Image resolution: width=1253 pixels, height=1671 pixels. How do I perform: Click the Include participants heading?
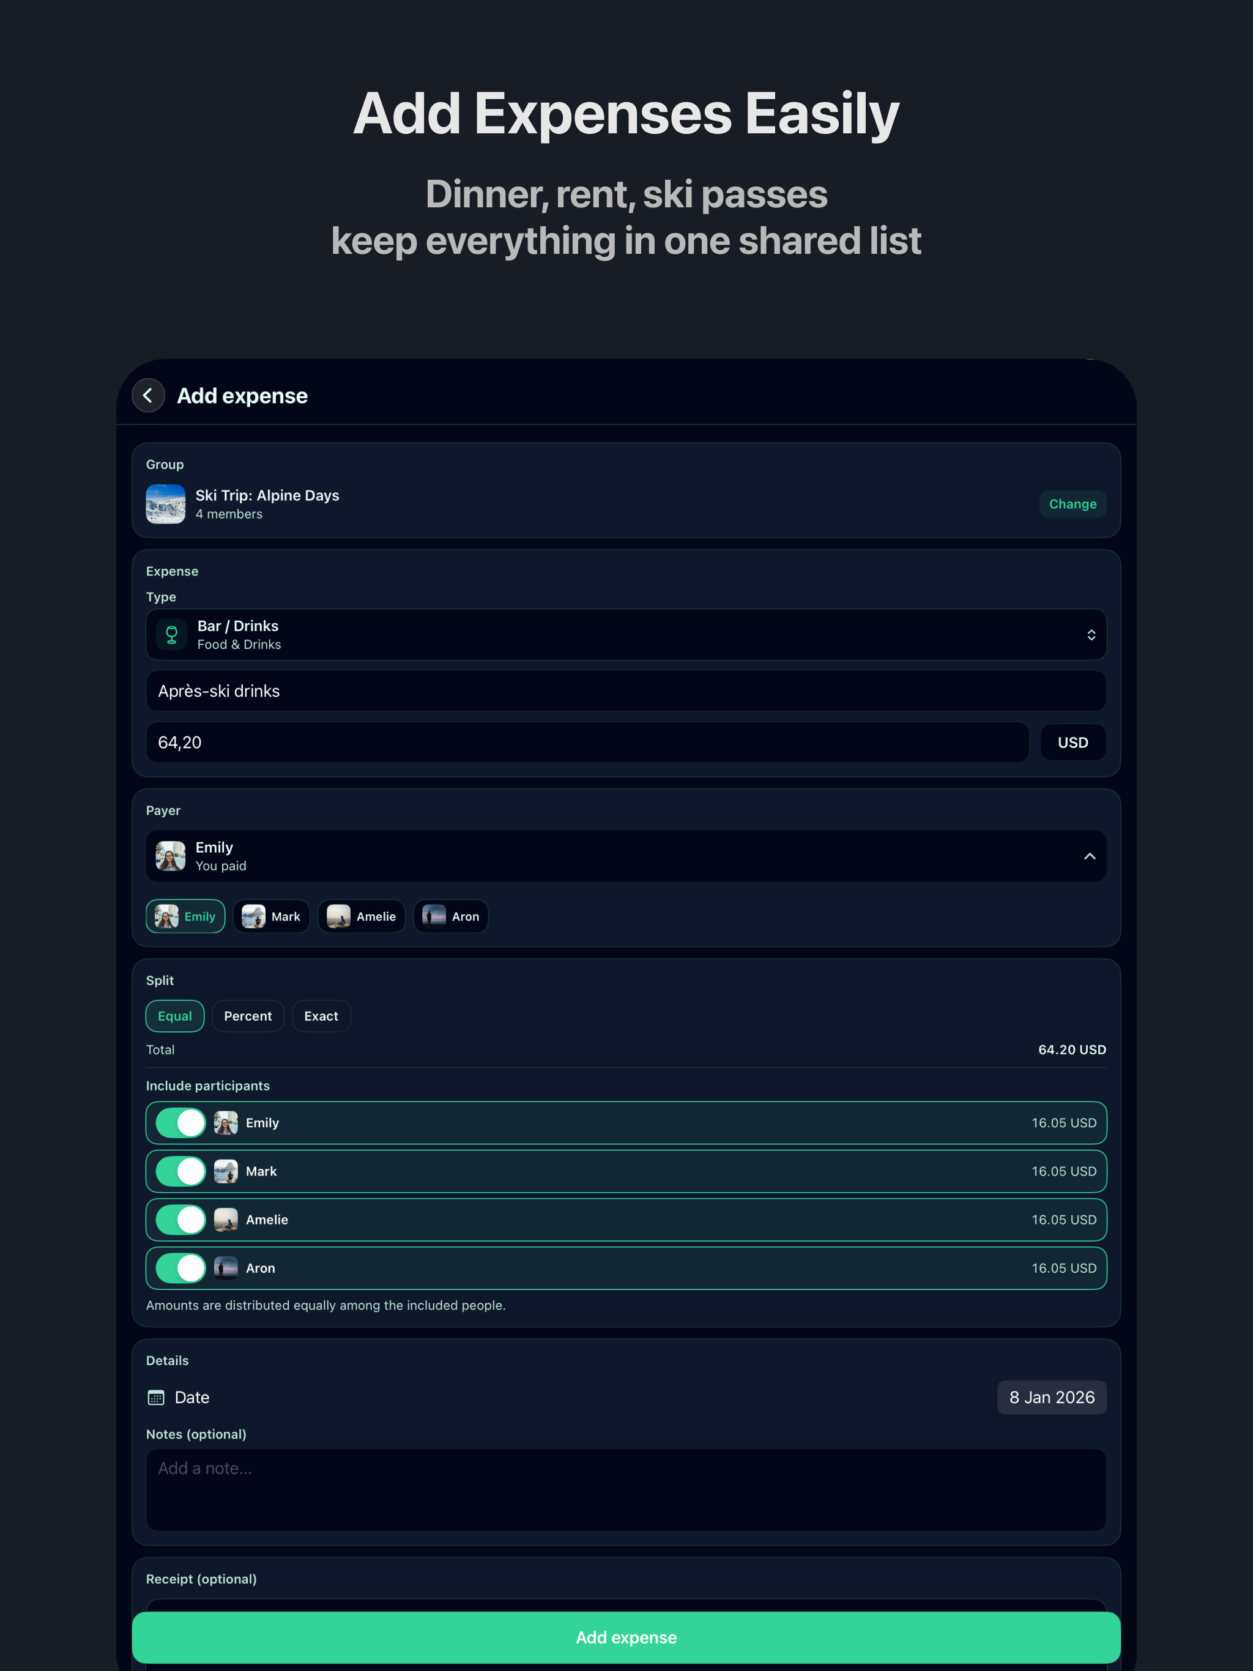[208, 1086]
